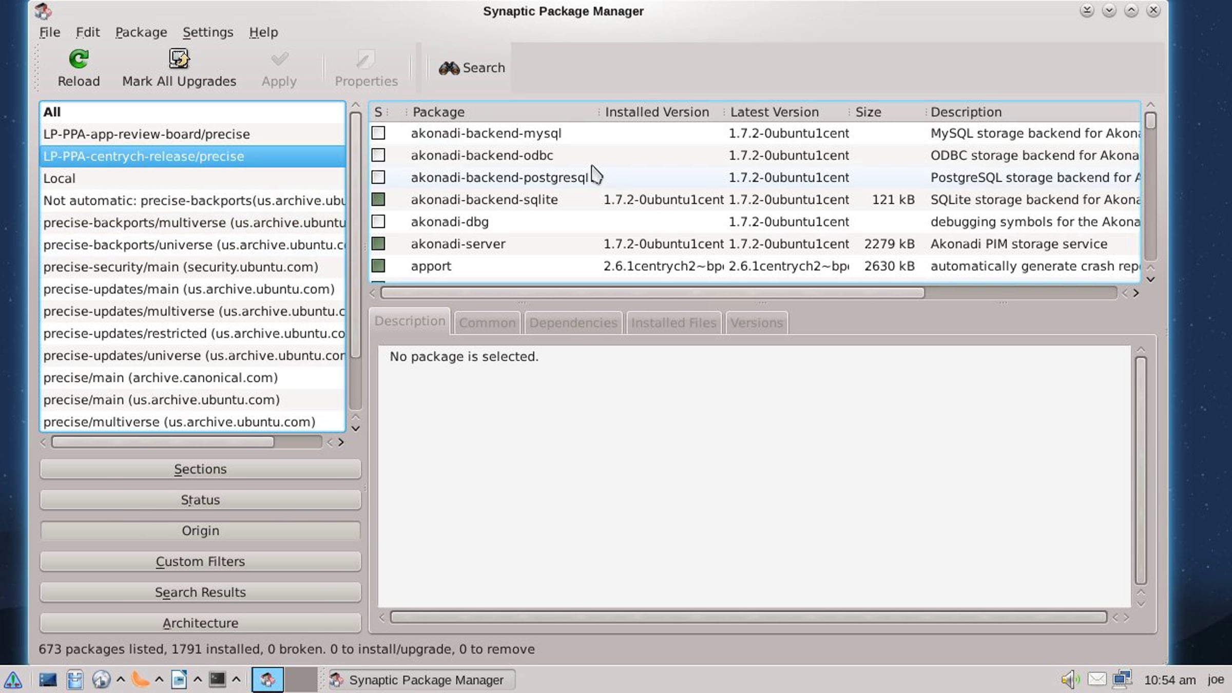Click the file manager drawer icon in the taskbar
1232x693 pixels.
(x=75, y=680)
